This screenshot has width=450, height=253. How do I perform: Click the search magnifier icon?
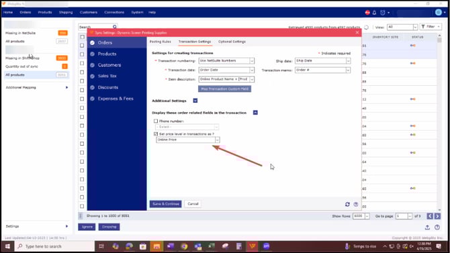pos(114,27)
